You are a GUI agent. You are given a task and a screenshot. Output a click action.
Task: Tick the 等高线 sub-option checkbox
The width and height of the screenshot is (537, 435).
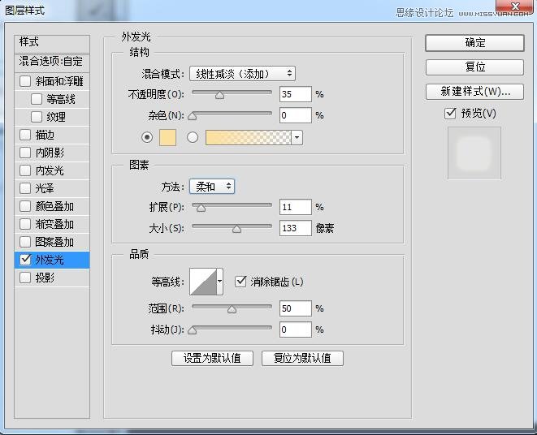click(x=37, y=99)
